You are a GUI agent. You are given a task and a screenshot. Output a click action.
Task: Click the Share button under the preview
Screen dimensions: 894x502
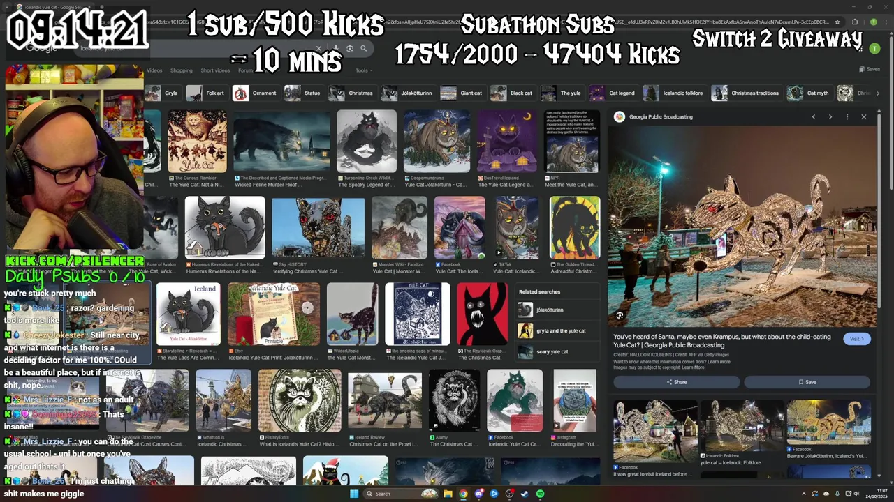[x=676, y=382]
